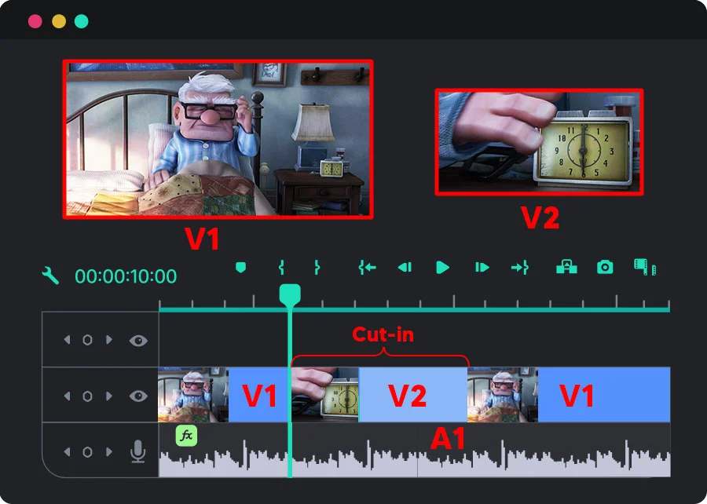Go to next keyframe on the clips video track
The width and height of the screenshot is (707, 504).
point(108,396)
